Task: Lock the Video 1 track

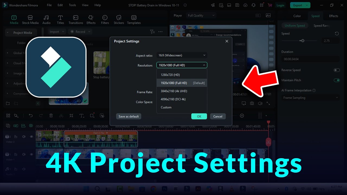Action: 16,154
